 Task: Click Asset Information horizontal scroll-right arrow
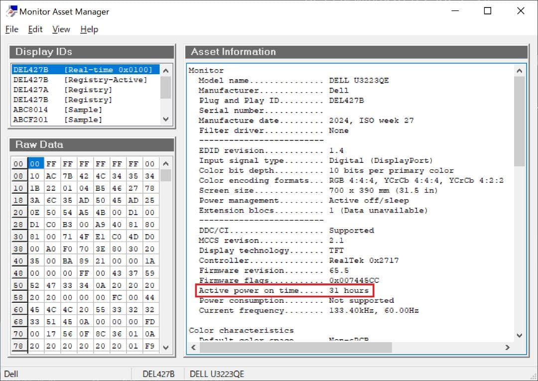pos(508,348)
